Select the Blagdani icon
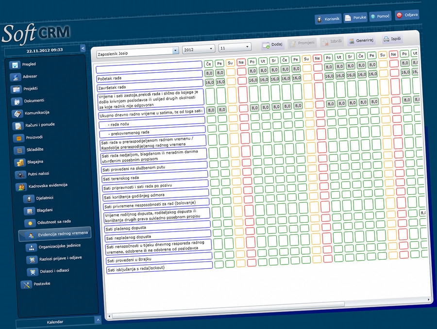The width and height of the screenshot is (437, 329). click(30, 211)
